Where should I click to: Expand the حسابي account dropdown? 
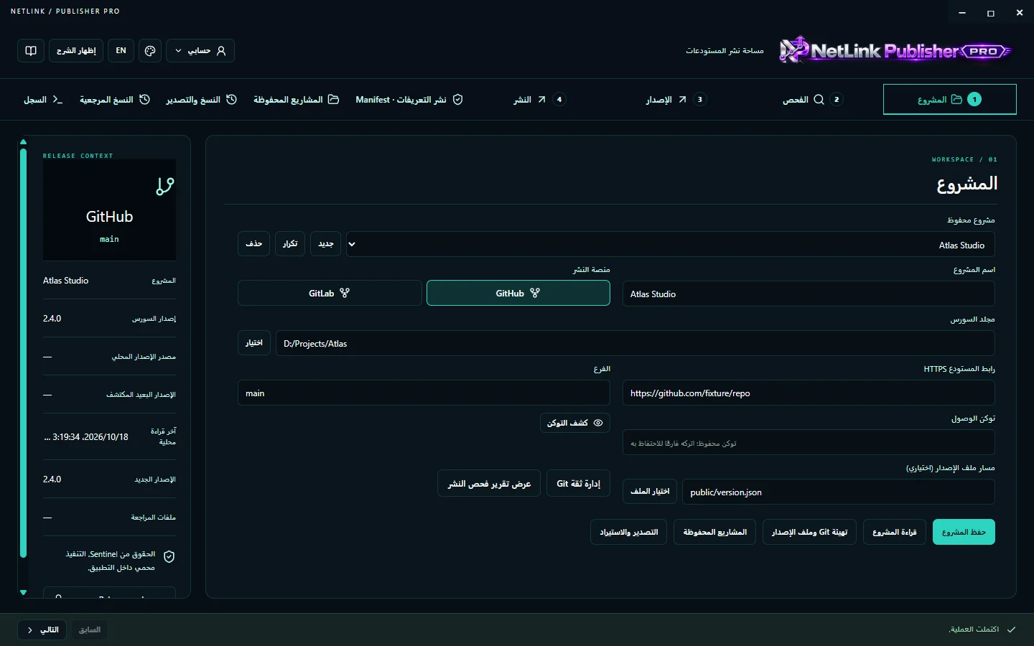(x=200, y=51)
